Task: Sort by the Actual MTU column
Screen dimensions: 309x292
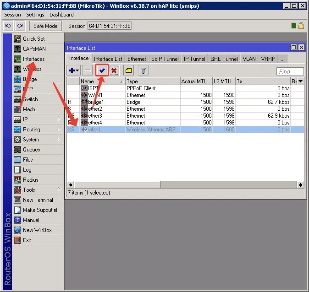Action: coord(196,81)
